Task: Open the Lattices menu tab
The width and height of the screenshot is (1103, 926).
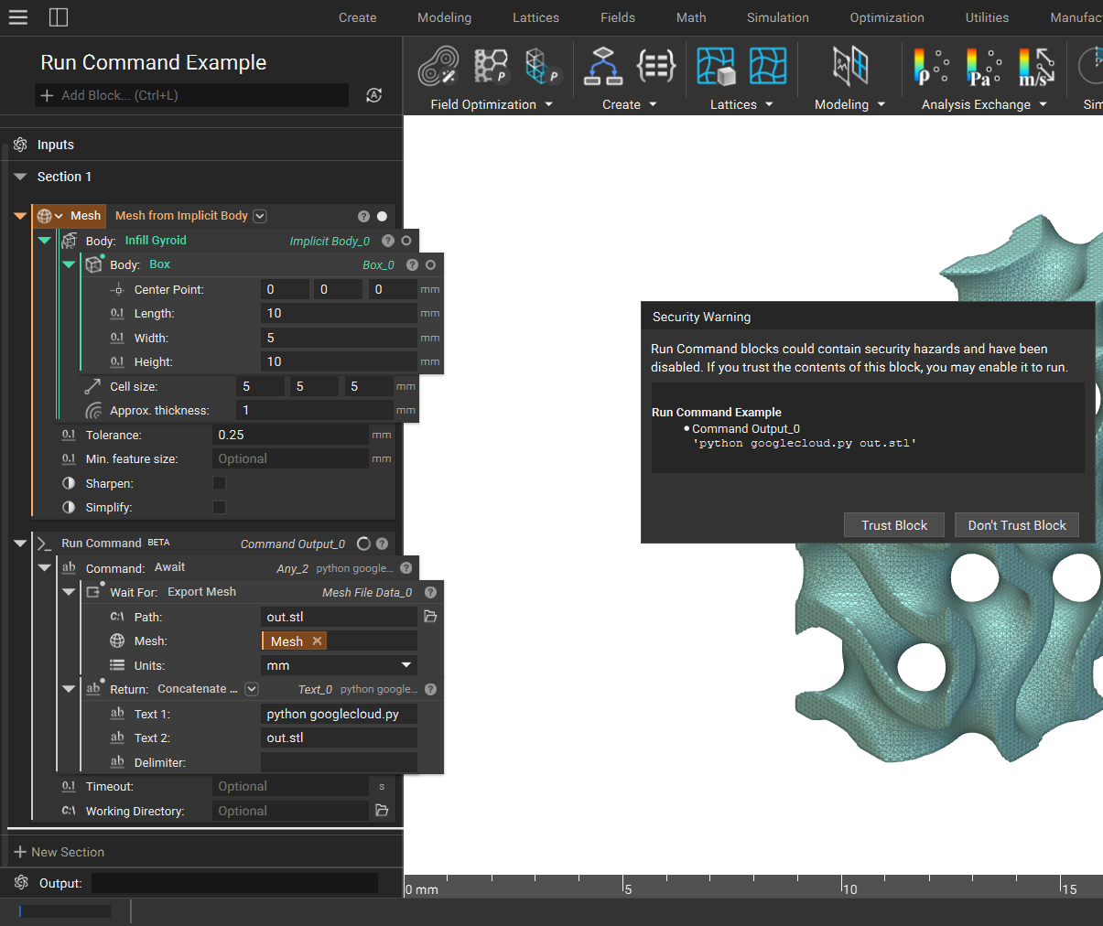Action: 535,17
